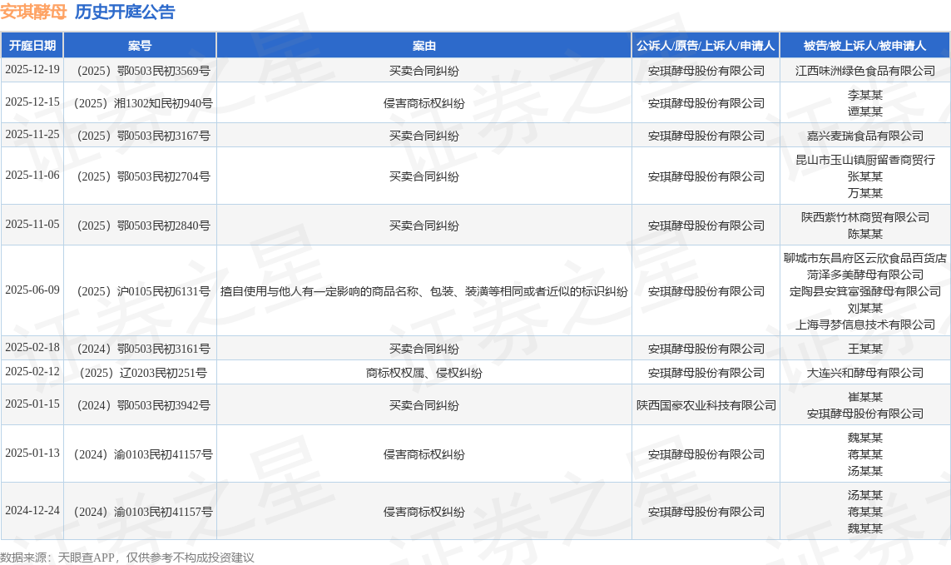Screen dimensions: 951x565
Task: Click plaintiff 安琪酵母股份有限公司 in the 2025-06-09 row
Action: [x=706, y=291]
